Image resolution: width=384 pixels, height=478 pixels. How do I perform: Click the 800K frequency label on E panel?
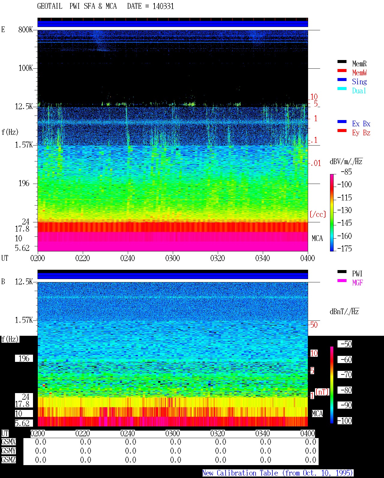click(25, 29)
